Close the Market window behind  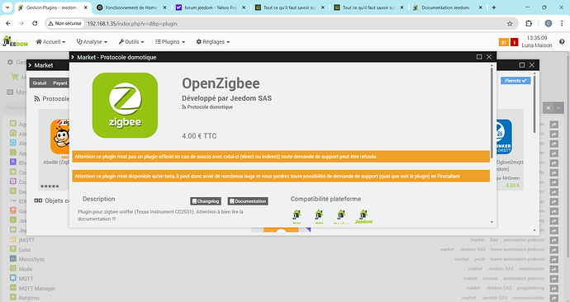click(532, 65)
